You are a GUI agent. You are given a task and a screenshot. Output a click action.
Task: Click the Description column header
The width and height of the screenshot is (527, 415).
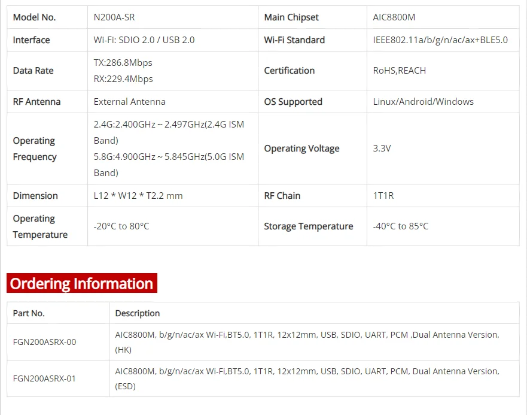pyautogui.click(x=137, y=313)
